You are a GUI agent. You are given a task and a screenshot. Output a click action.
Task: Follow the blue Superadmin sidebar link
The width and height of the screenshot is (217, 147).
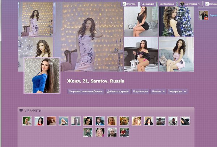coord(213,15)
